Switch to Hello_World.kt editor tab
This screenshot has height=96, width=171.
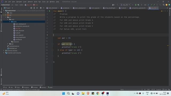pos(53,8)
